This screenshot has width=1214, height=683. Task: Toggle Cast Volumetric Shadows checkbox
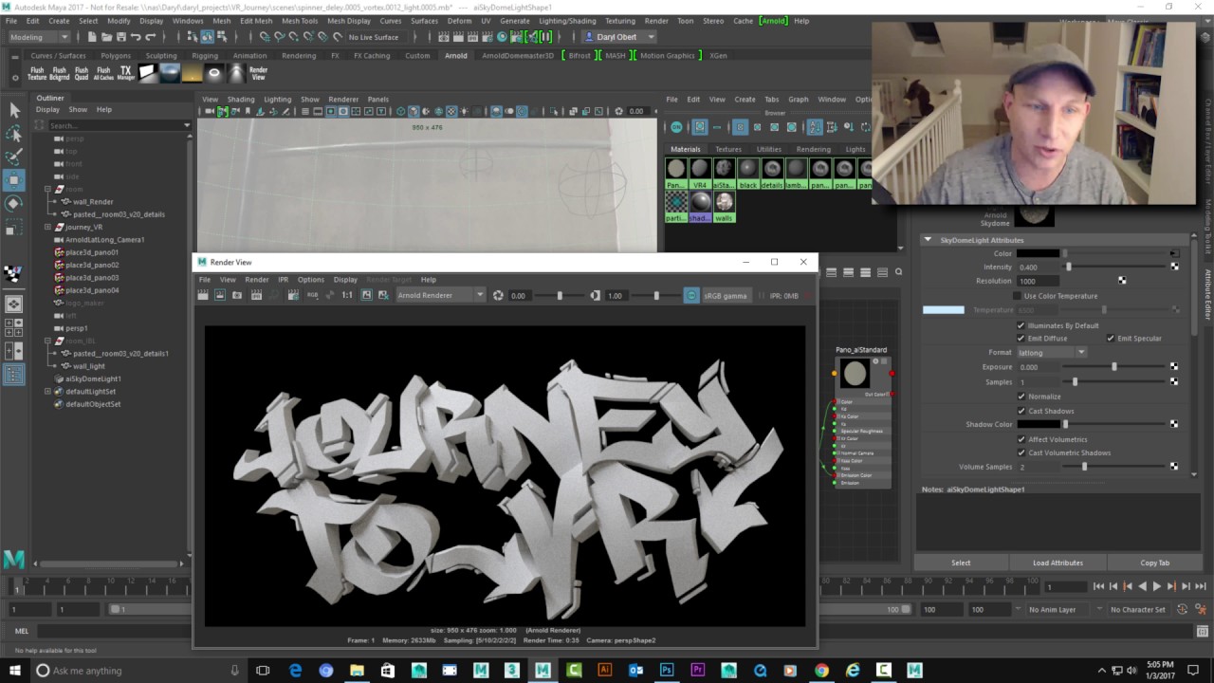click(1021, 452)
